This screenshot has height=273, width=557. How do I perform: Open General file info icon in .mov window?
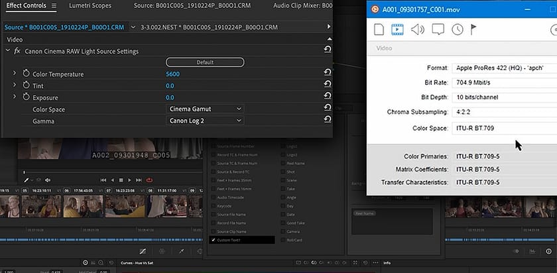tap(379, 29)
